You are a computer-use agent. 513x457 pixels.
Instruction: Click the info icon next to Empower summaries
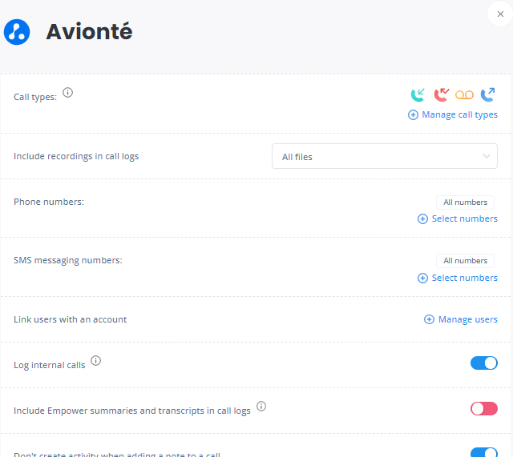tap(261, 407)
